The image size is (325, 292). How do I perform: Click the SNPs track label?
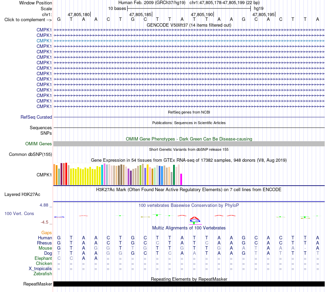click(46, 133)
